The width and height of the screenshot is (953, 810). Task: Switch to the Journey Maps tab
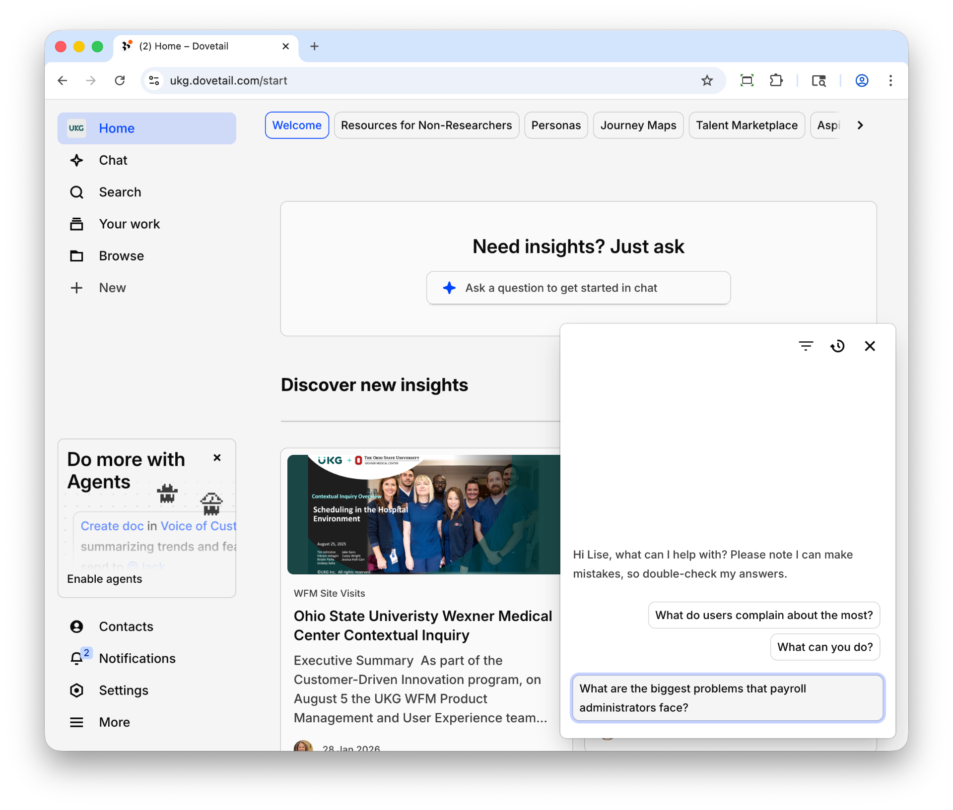pos(638,125)
